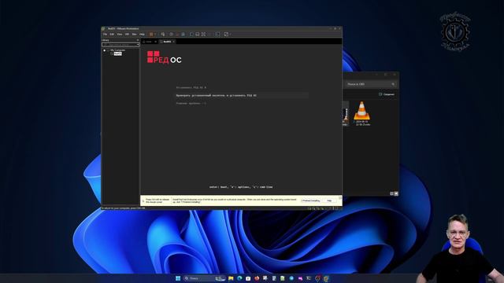Click the Take snapshot toolbar icon
This screenshot has height=283, width=504.
pos(171,34)
